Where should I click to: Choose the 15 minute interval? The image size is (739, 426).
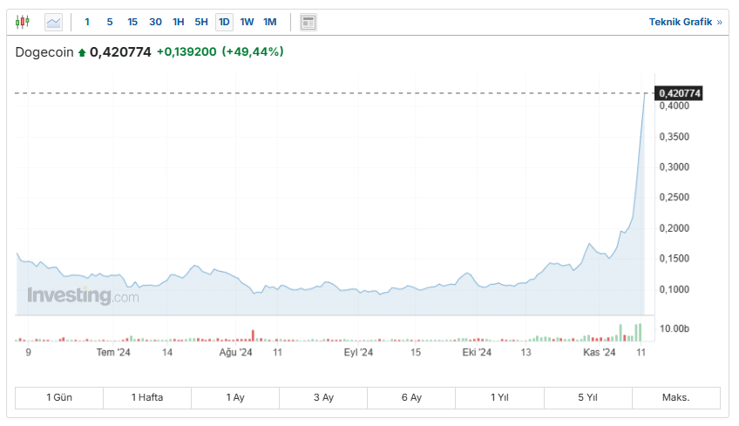pos(132,22)
